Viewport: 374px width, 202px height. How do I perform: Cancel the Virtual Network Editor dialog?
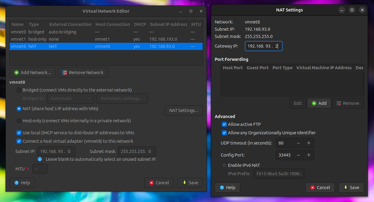[159, 183]
